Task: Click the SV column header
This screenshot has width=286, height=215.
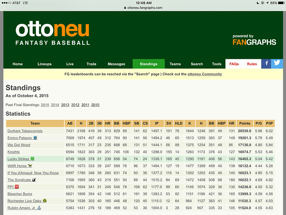Action: pos(169,123)
